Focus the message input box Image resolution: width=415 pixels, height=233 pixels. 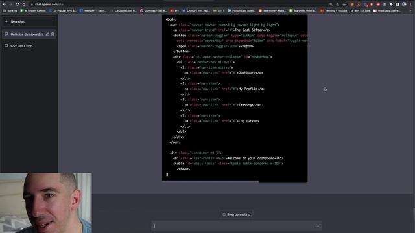pyautogui.click(x=236, y=226)
